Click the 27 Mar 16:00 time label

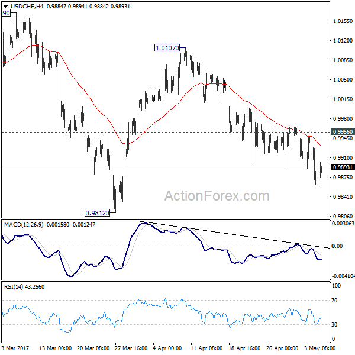(x=131, y=348)
